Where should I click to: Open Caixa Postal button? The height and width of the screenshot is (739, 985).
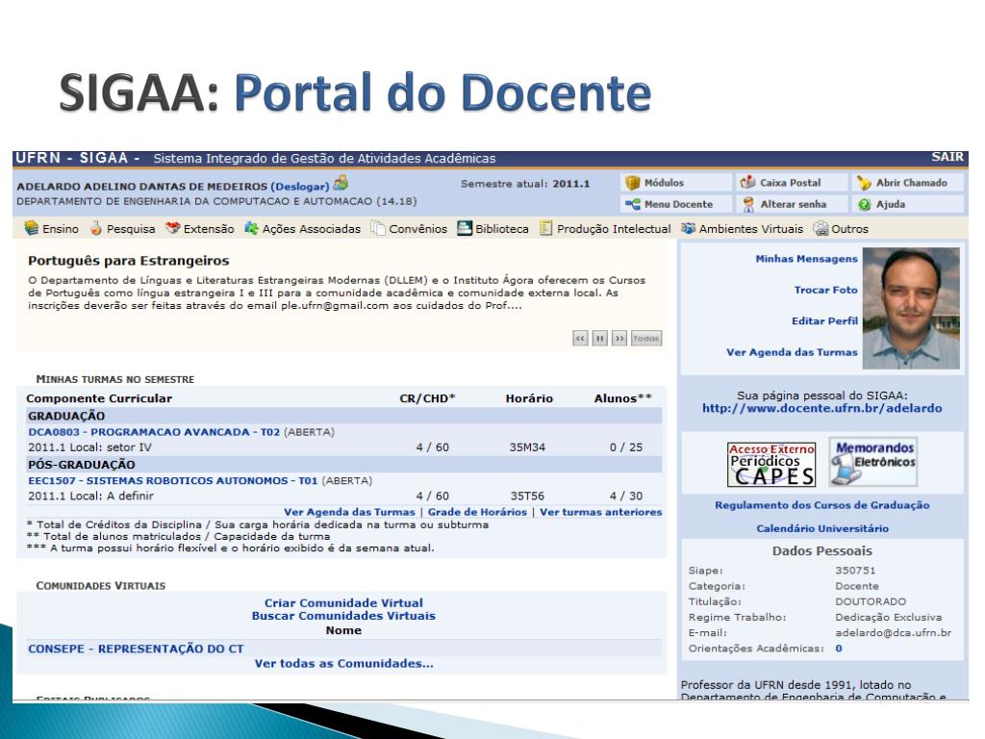(792, 183)
